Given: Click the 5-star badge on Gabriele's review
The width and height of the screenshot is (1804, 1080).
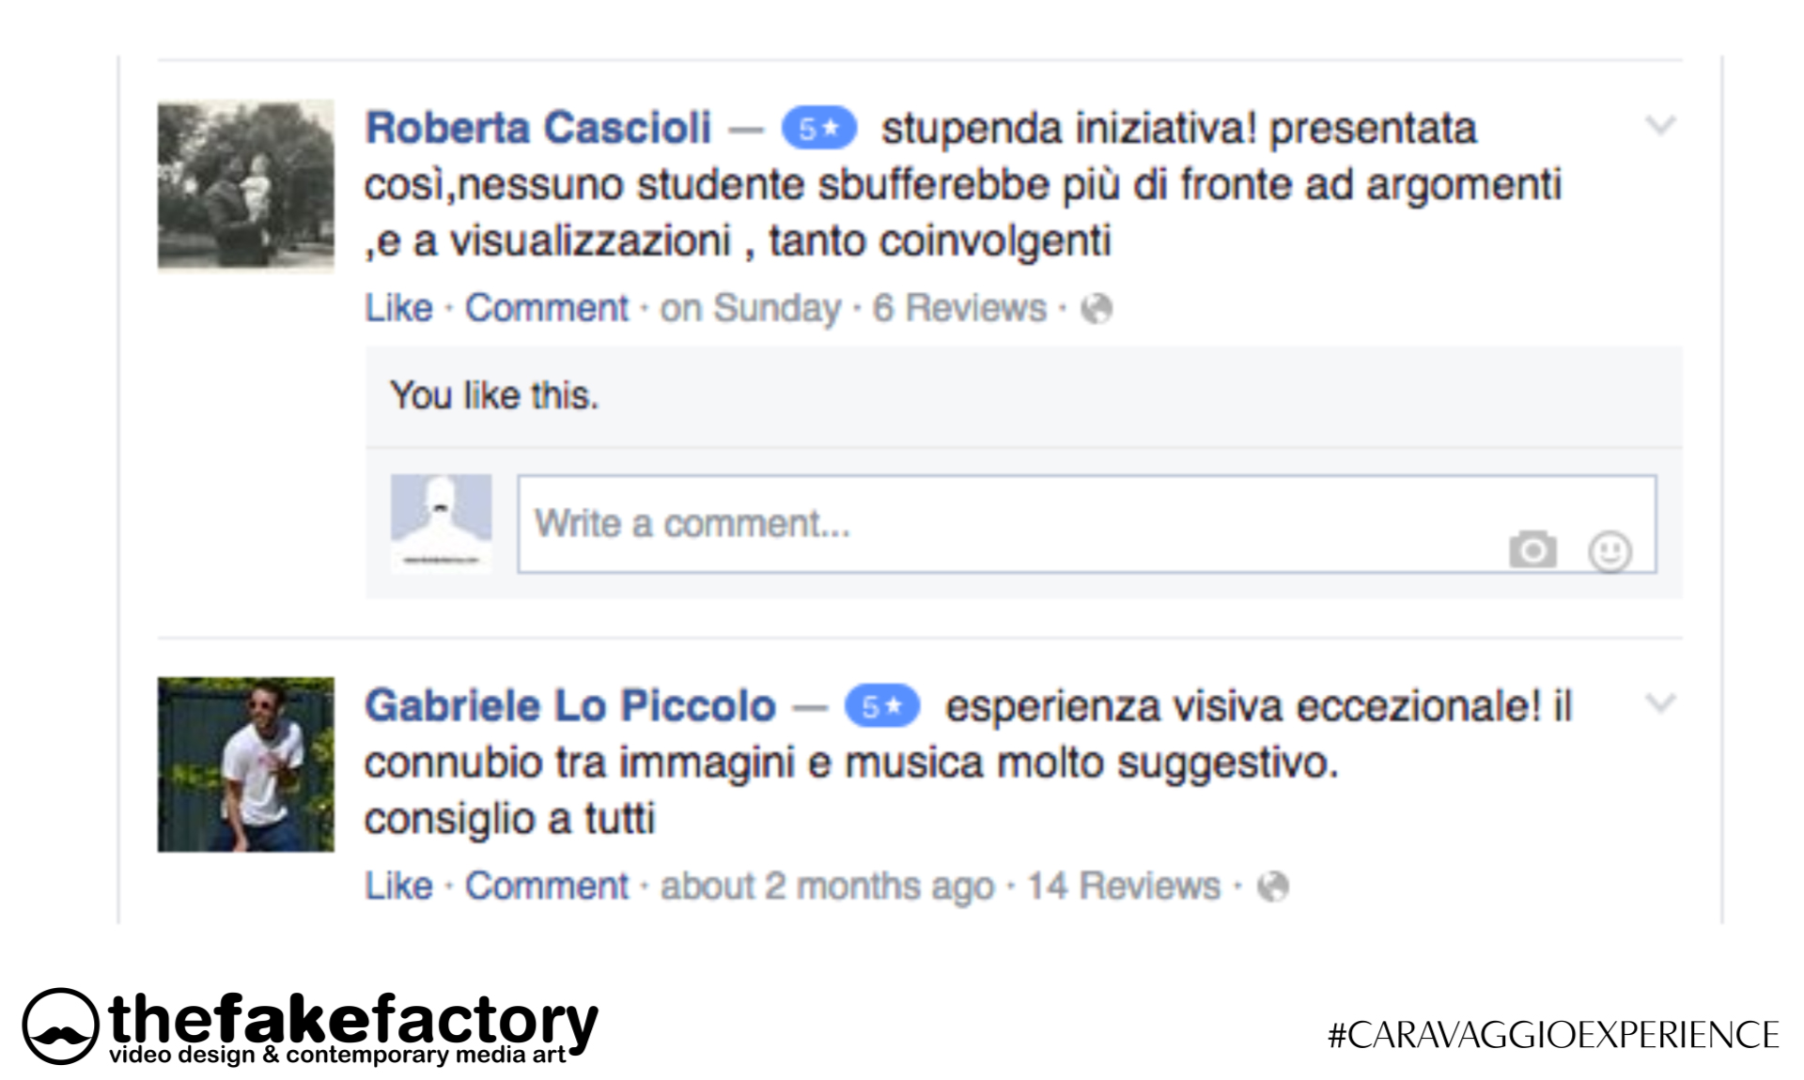Looking at the screenshot, I should pyautogui.click(x=881, y=706).
